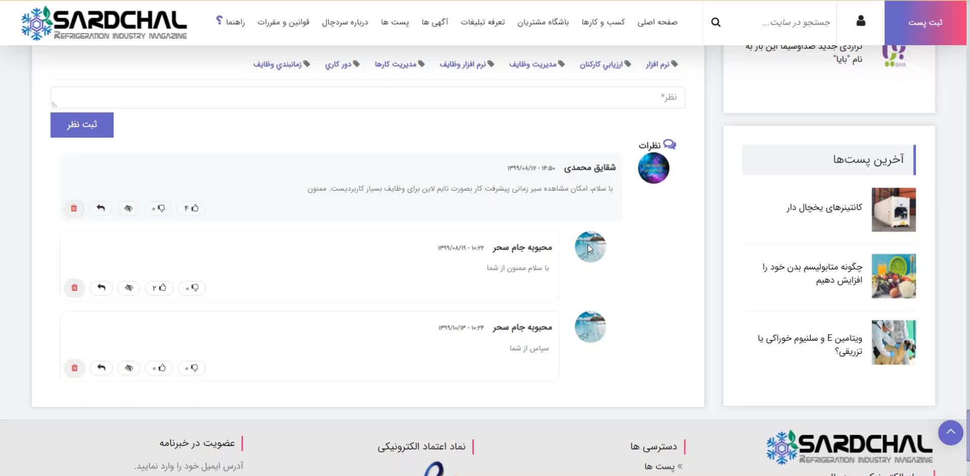Dislike the 'با سلام ممنون از شما' comment

tap(192, 288)
